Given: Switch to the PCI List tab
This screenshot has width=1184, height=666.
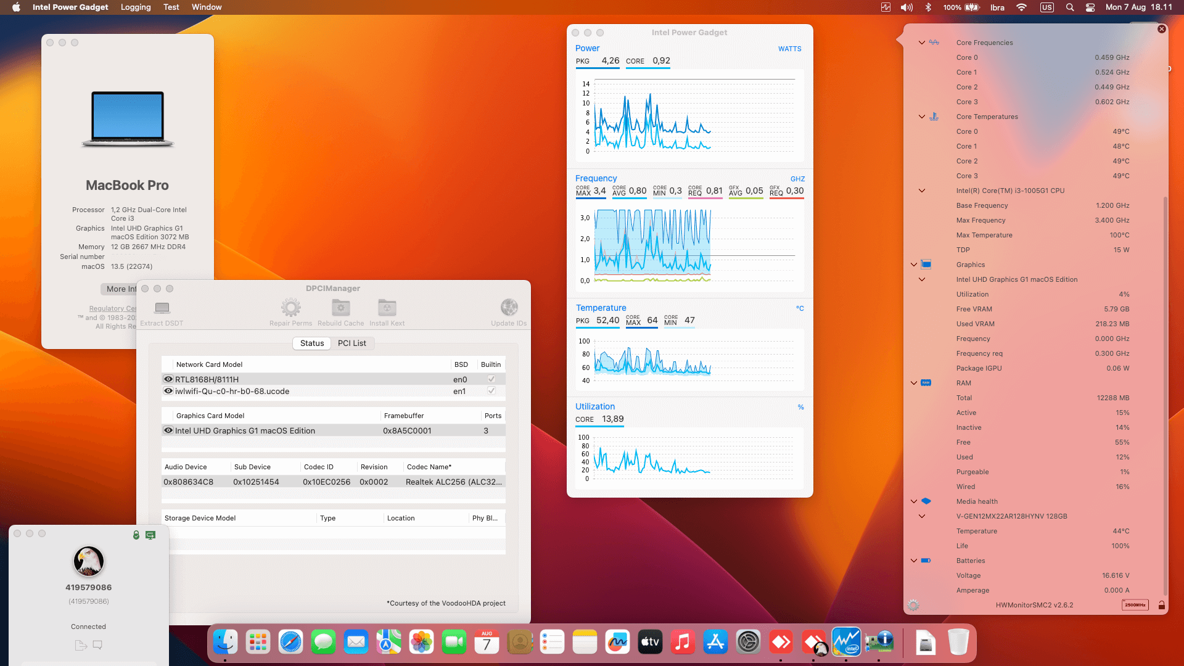Looking at the screenshot, I should (352, 343).
